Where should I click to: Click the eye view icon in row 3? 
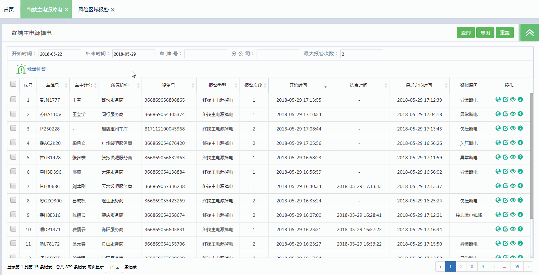click(513, 128)
